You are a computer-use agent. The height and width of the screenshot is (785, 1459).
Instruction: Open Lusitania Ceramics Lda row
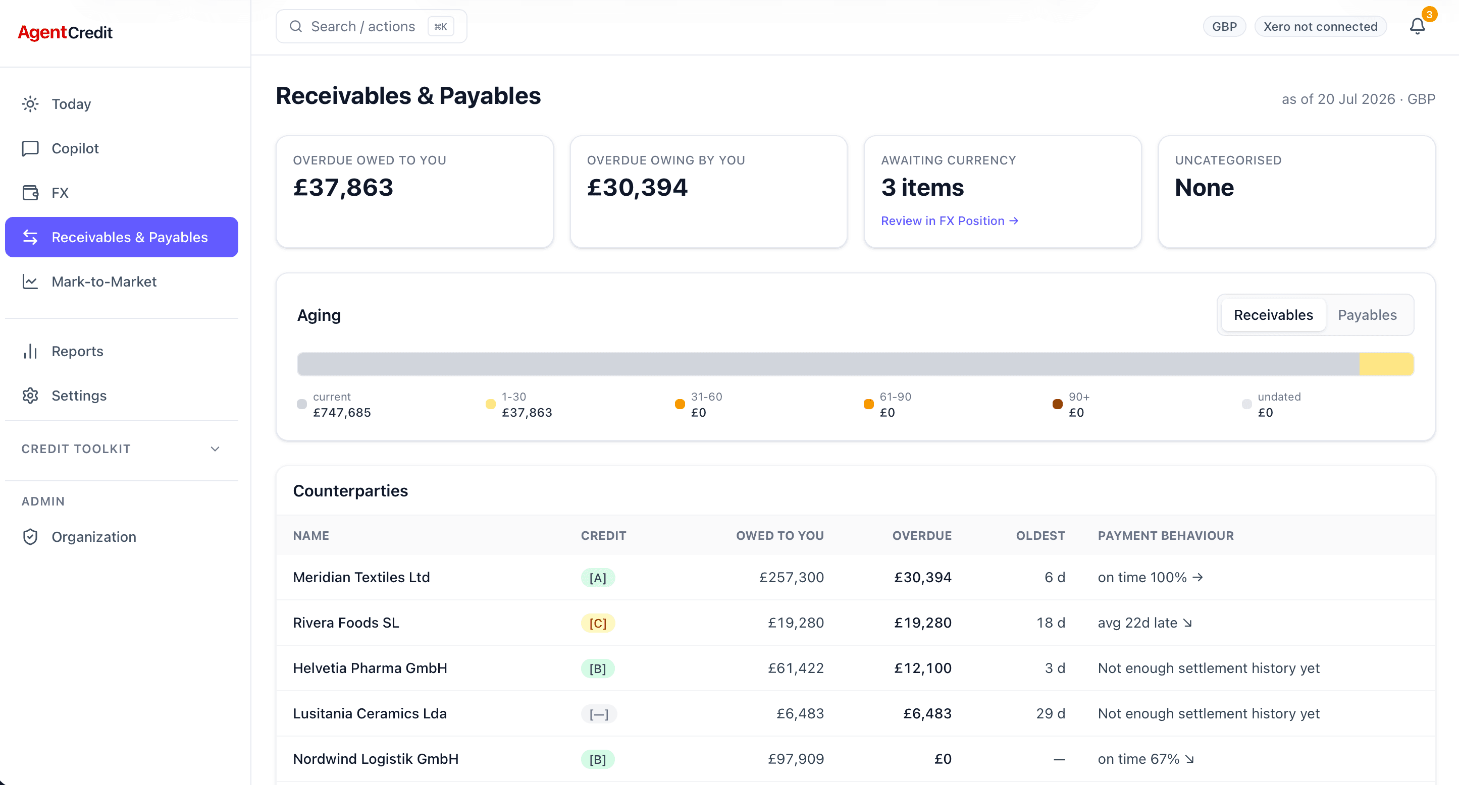click(x=855, y=714)
